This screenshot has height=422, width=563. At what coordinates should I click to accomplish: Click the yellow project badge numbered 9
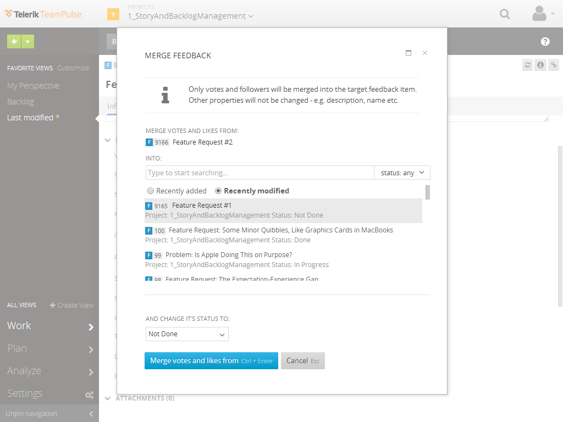point(113,14)
